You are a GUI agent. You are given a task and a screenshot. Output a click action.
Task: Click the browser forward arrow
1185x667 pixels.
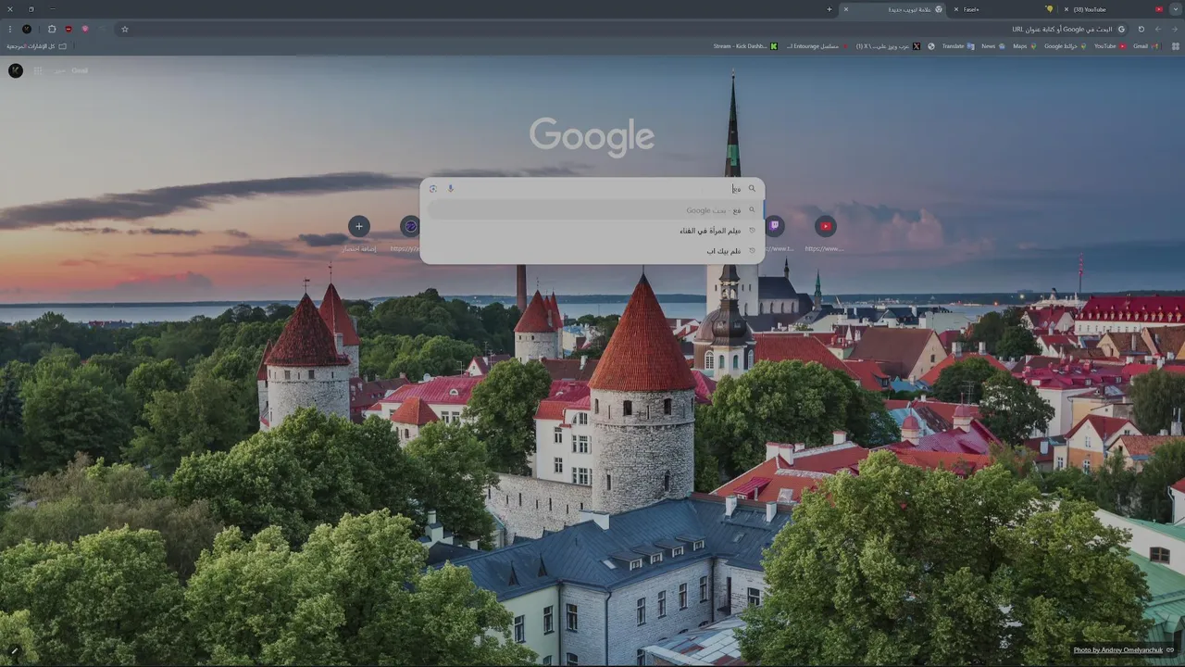point(1157,29)
